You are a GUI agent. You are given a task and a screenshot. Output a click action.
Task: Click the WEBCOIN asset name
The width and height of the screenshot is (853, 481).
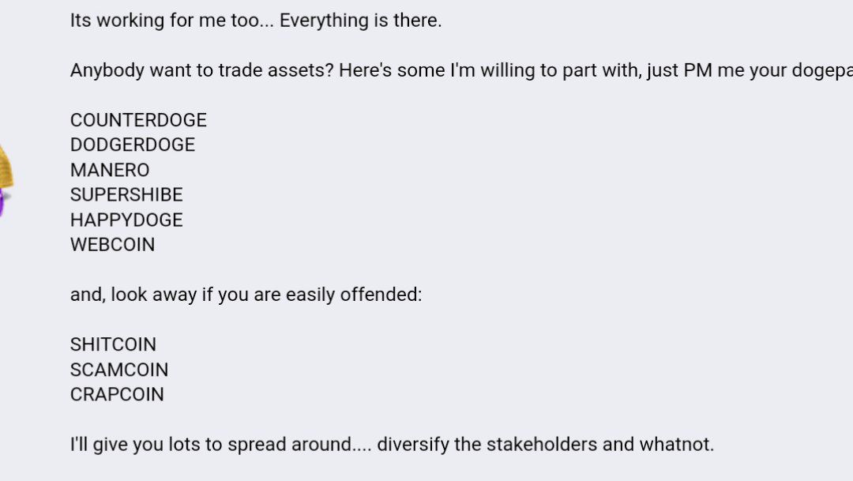pos(112,245)
